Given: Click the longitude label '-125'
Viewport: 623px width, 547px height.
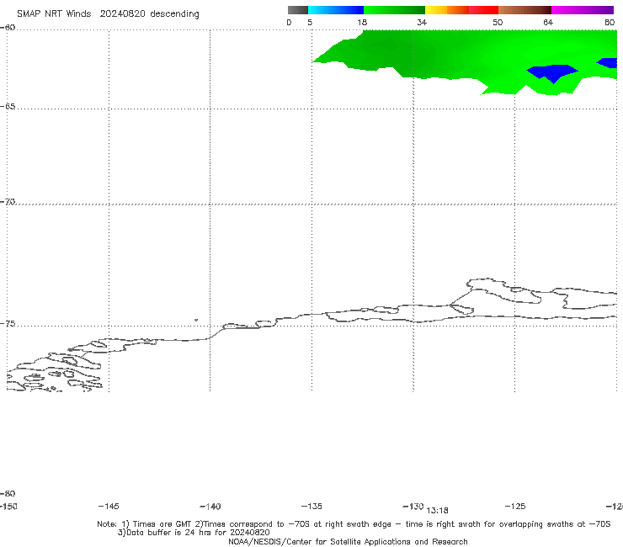Looking at the screenshot, I should 515,507.
